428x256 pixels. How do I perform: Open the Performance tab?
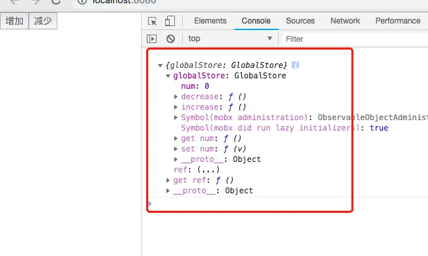coord(398,21)
